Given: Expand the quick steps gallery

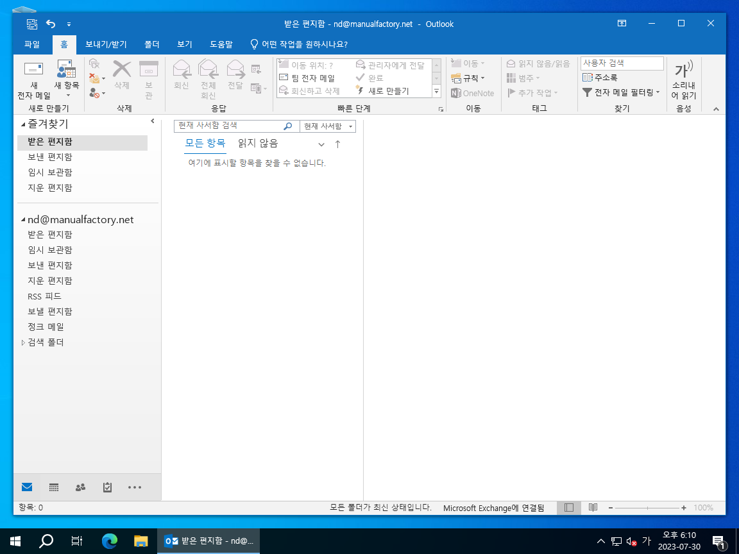Looking at the screenshot, I should [436, 91].
